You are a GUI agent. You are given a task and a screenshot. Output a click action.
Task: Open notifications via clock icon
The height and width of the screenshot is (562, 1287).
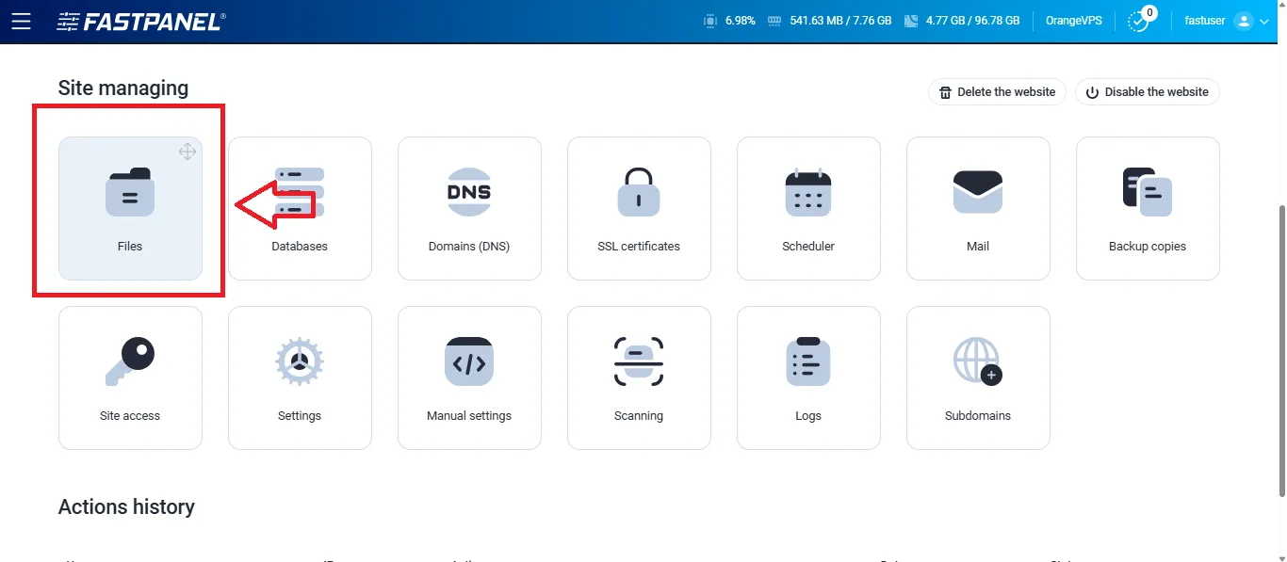click(x=1139, y=21)
